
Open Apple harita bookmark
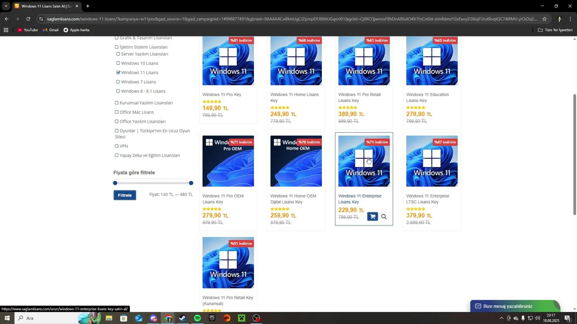(x=76, y=30)
